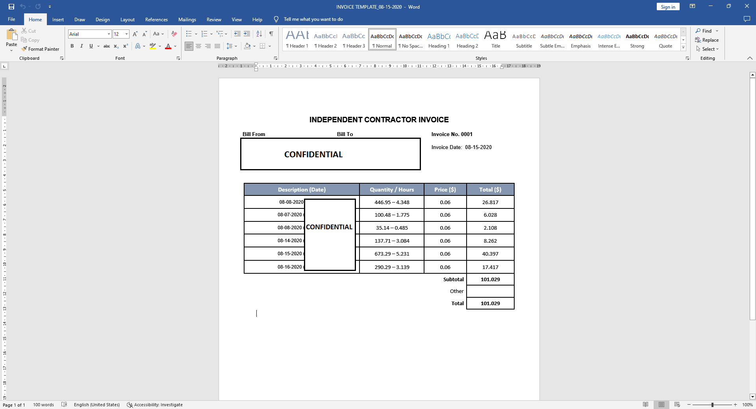
Task: Open the font name dropdown
Action: click(109, 34)
